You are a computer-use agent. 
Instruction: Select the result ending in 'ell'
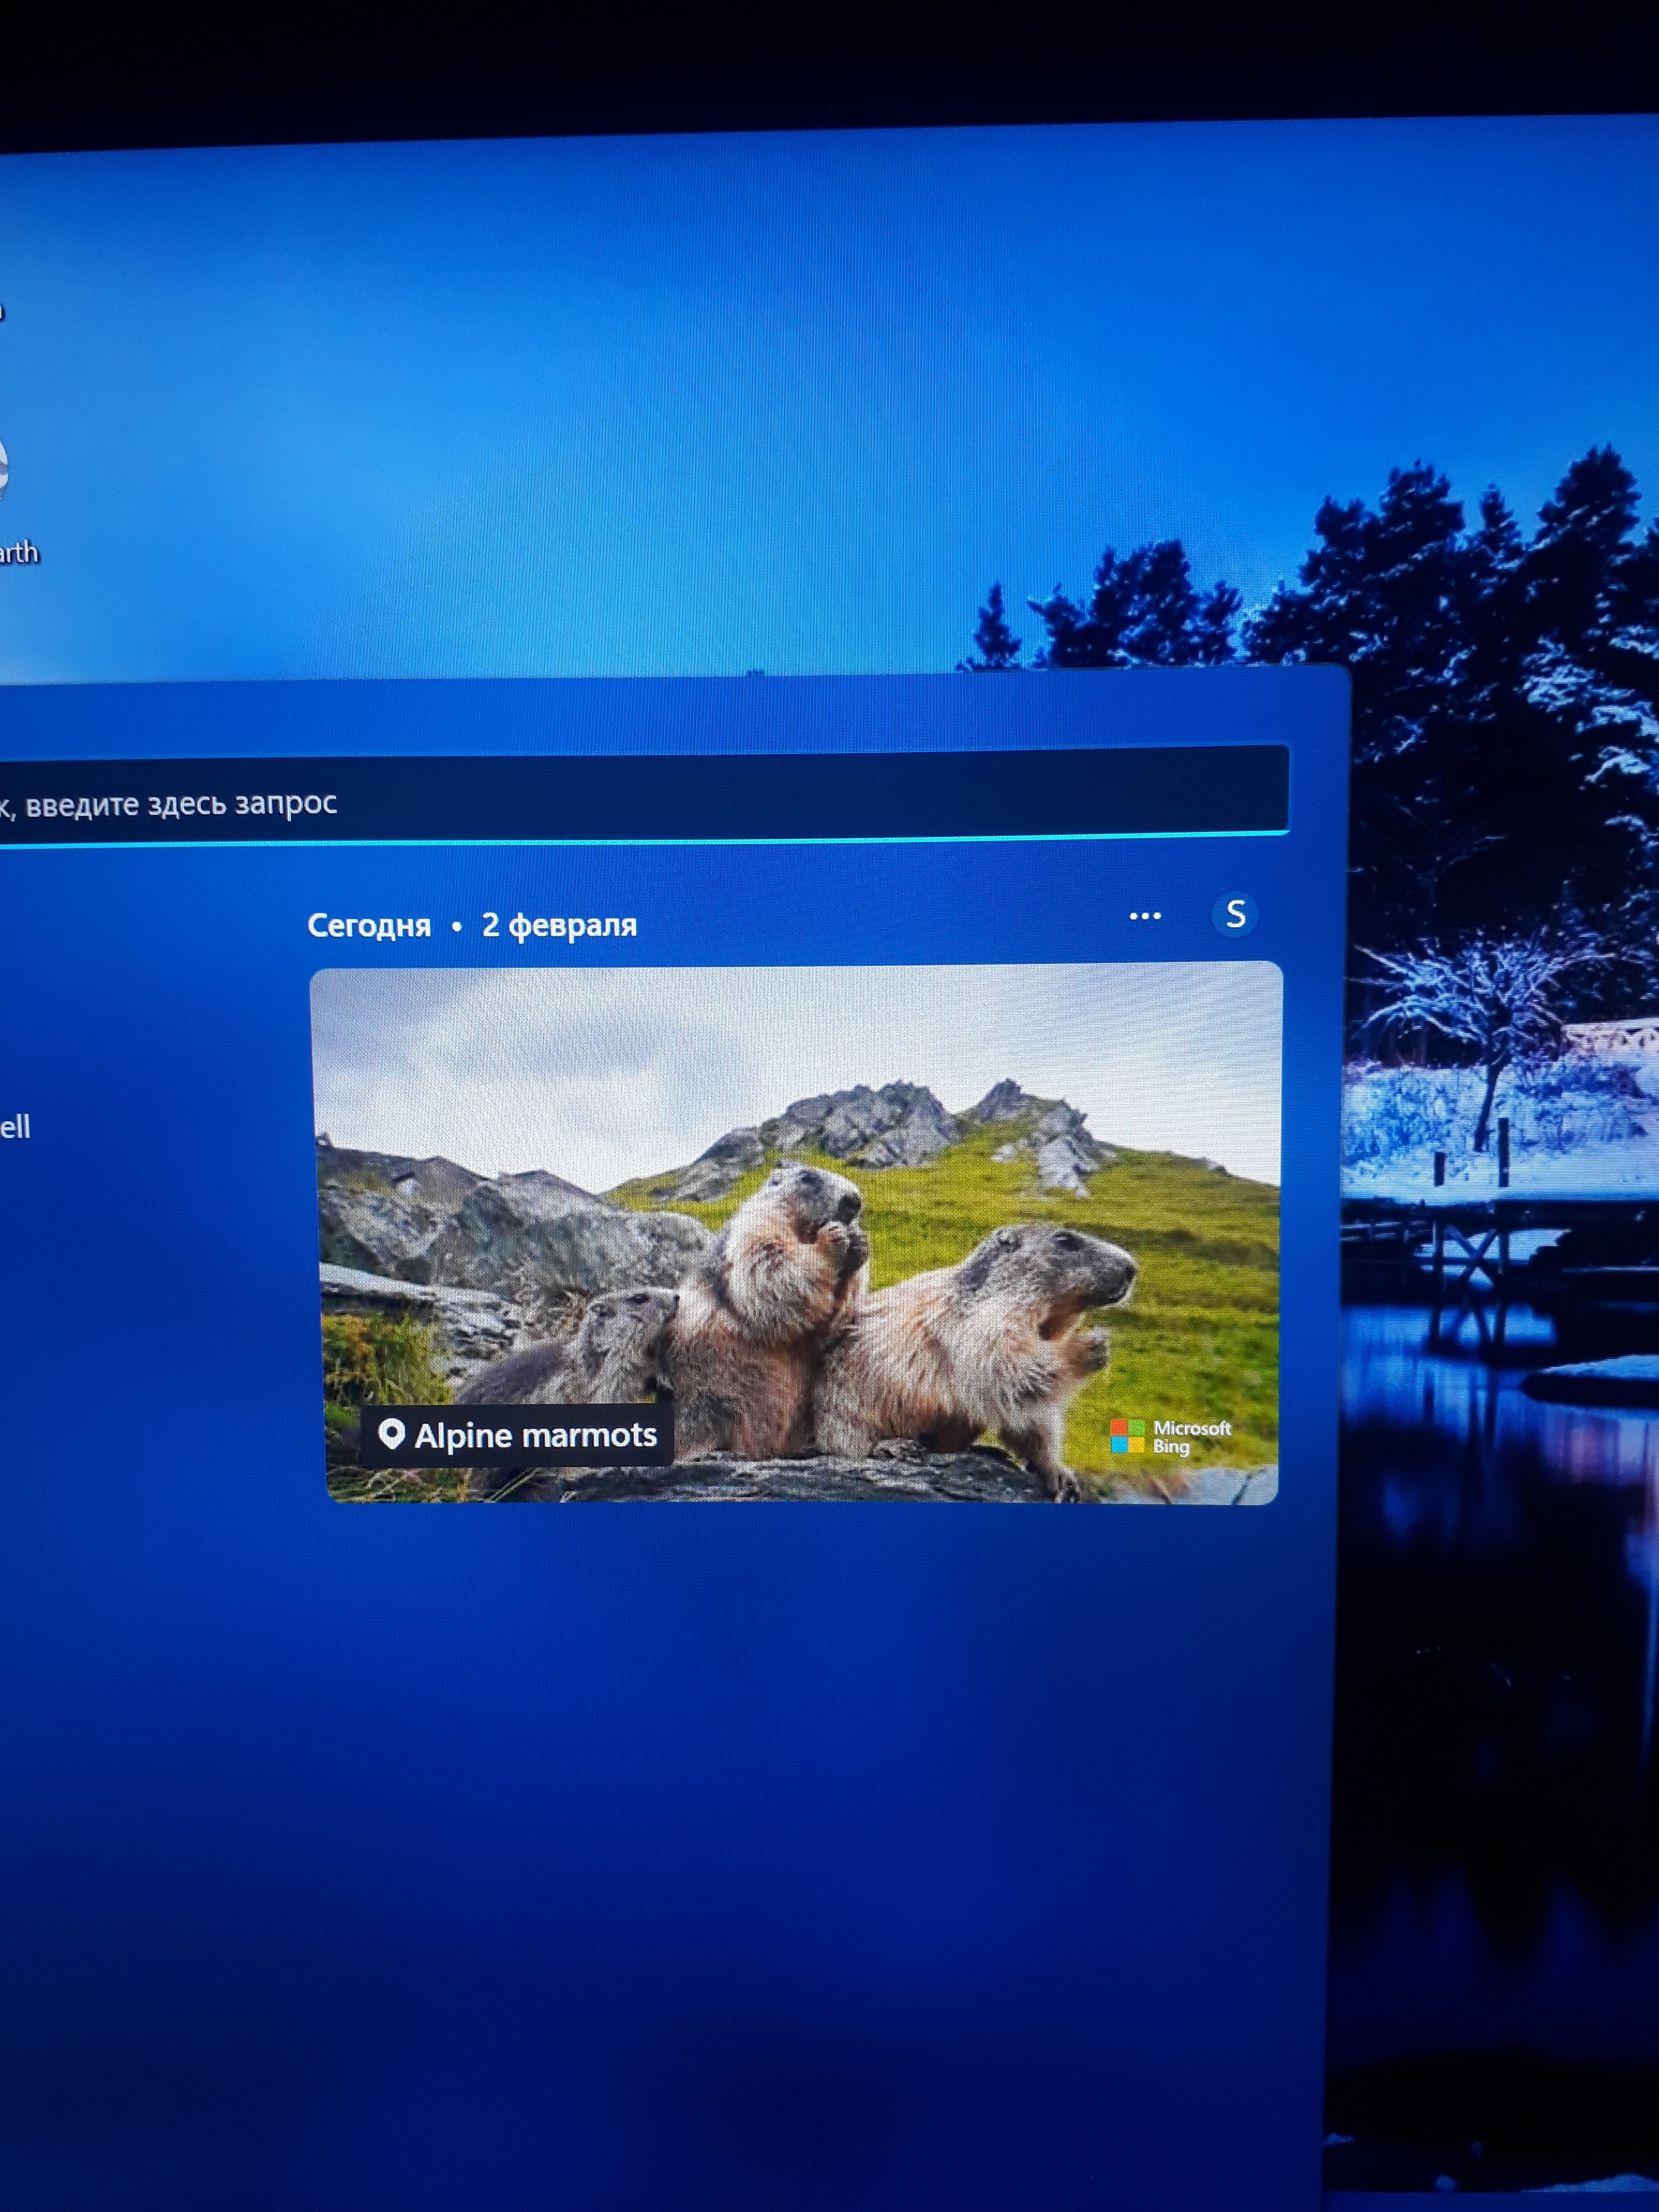(x=14, y=1128)
